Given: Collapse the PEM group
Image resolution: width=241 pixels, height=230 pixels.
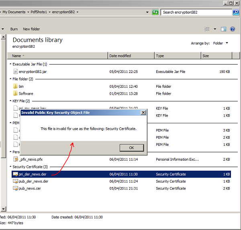Looking at the screenshot, I should 10,123.
